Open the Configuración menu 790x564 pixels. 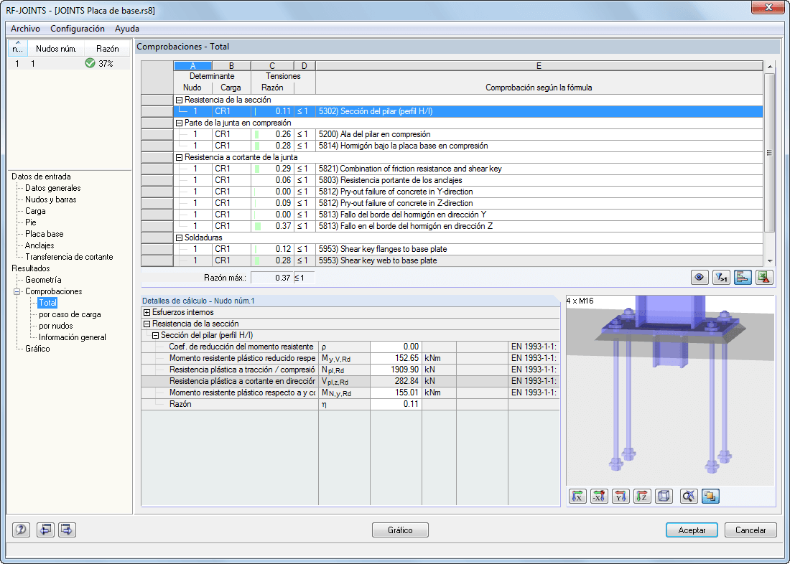tap(78, 29)
